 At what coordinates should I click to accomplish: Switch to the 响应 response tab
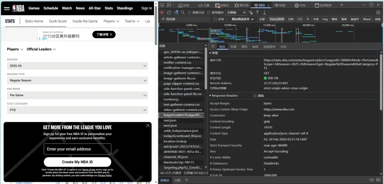click(255, 47)
